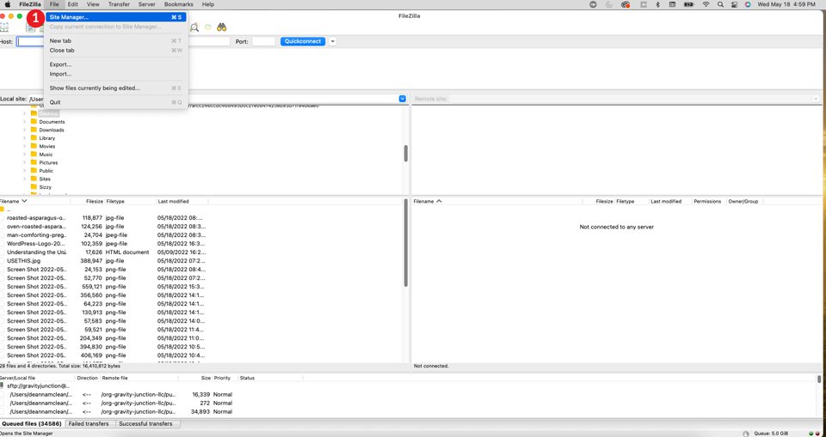Open the Edit menu
Image resolution: width=826 pixels, height=437 pixels.
click(72, 4)
